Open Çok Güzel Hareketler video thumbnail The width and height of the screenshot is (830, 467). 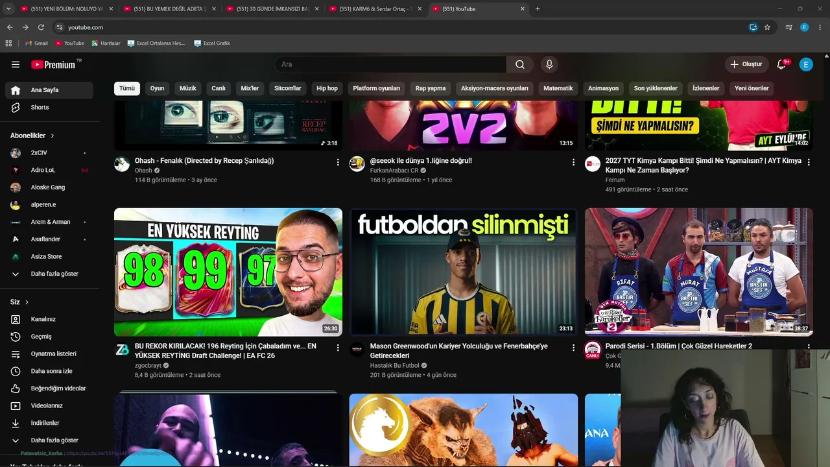698,272
